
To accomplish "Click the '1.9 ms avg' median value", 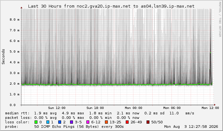I will coord(45,113).
